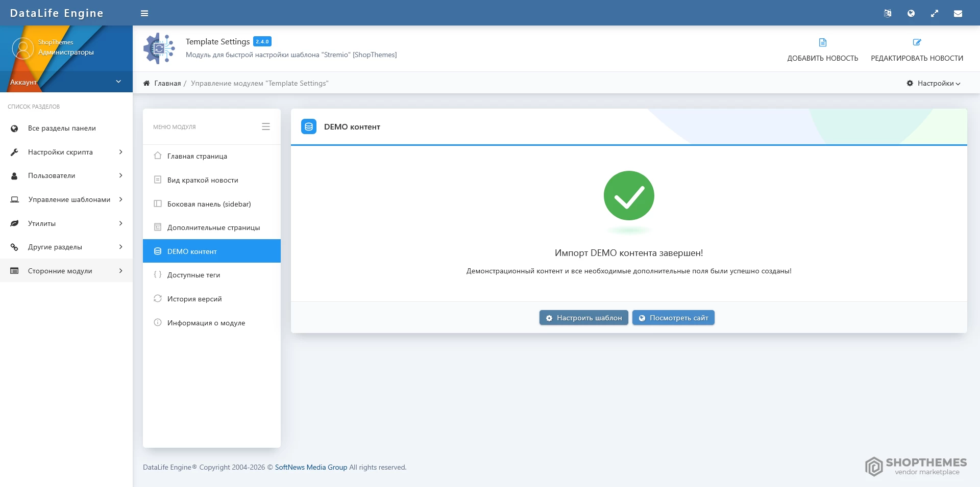Click the fullscreen expand arrows icon
The width and height of the screenshot is (980, 487).
935,13
